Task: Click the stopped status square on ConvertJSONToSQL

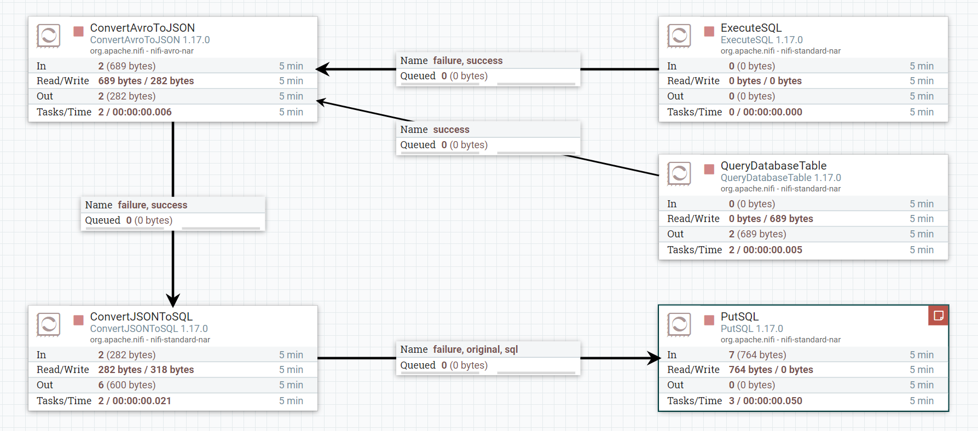Action: 79,320
